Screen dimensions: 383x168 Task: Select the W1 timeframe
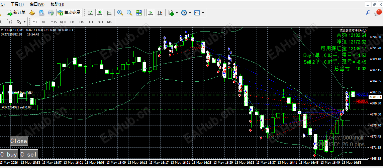[101, 22]
